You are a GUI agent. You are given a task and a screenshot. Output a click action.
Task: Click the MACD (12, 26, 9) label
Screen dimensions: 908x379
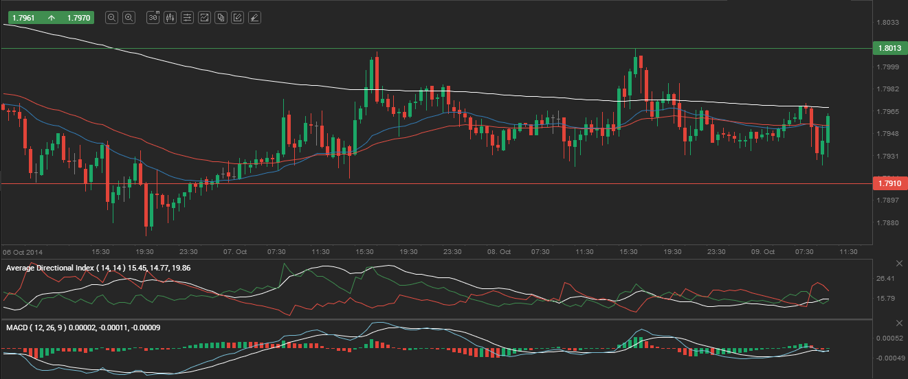(x=34, y=327)
